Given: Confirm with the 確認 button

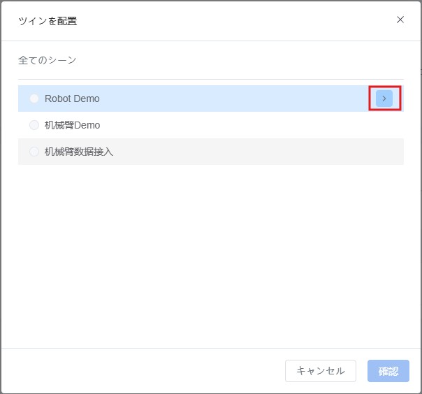Looking at the screenshot, I should [388, 371].
